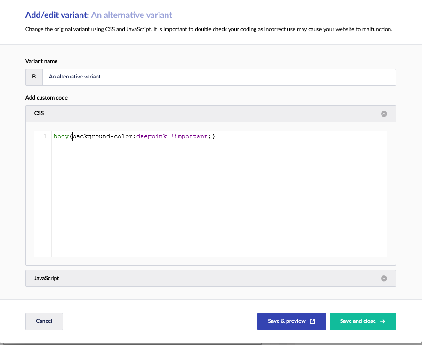This screenshot has height=345, width=422.
Task: Click the expand chevron on the JavaScript panel
Action: 384,278
